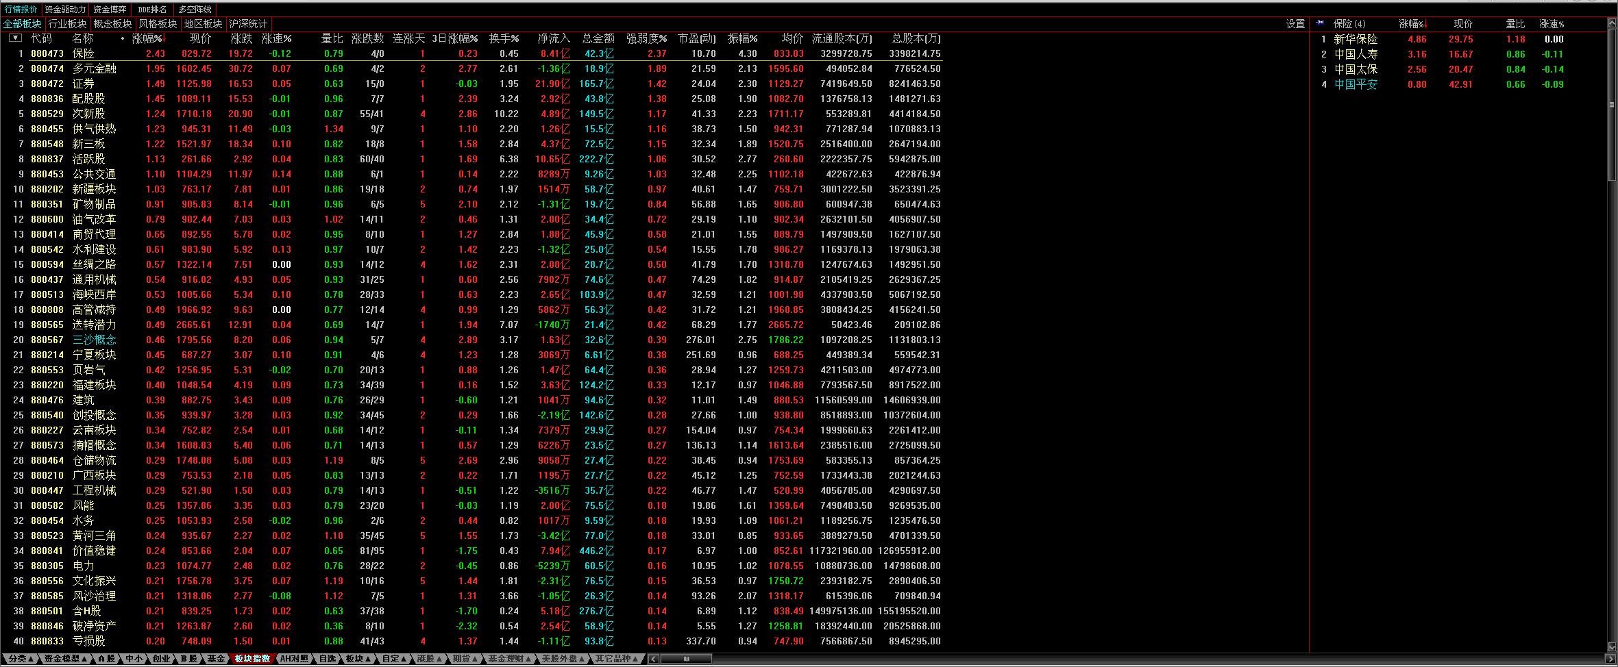
Task: Sort by the 现价 column in main table
Action: 201,38
